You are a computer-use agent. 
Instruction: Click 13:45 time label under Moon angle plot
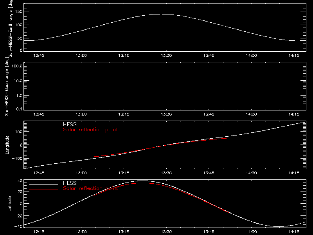209,114
